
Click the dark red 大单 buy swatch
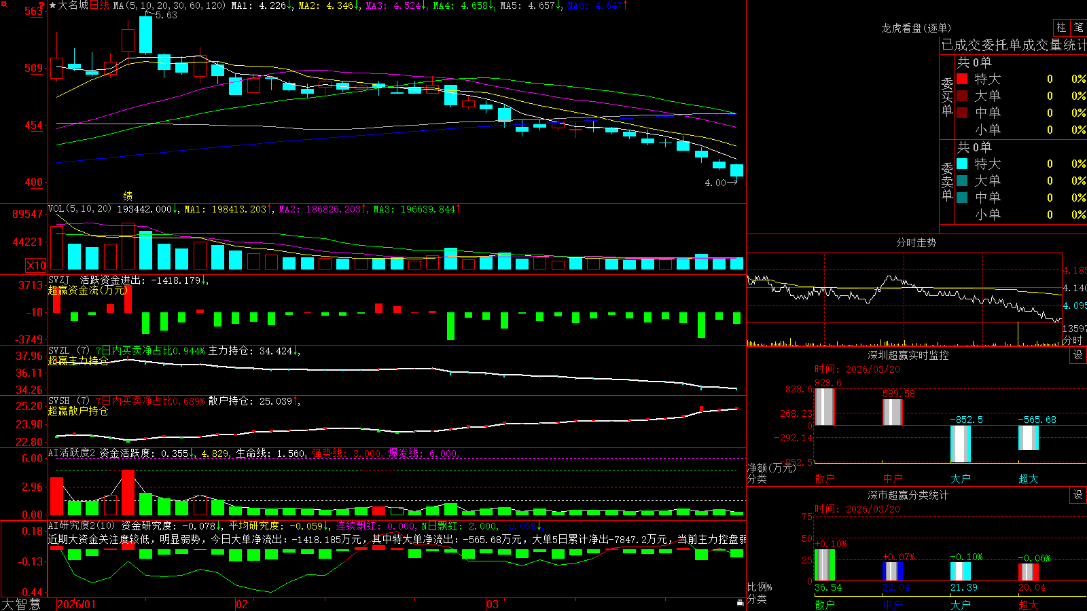(x=962, y=96)
